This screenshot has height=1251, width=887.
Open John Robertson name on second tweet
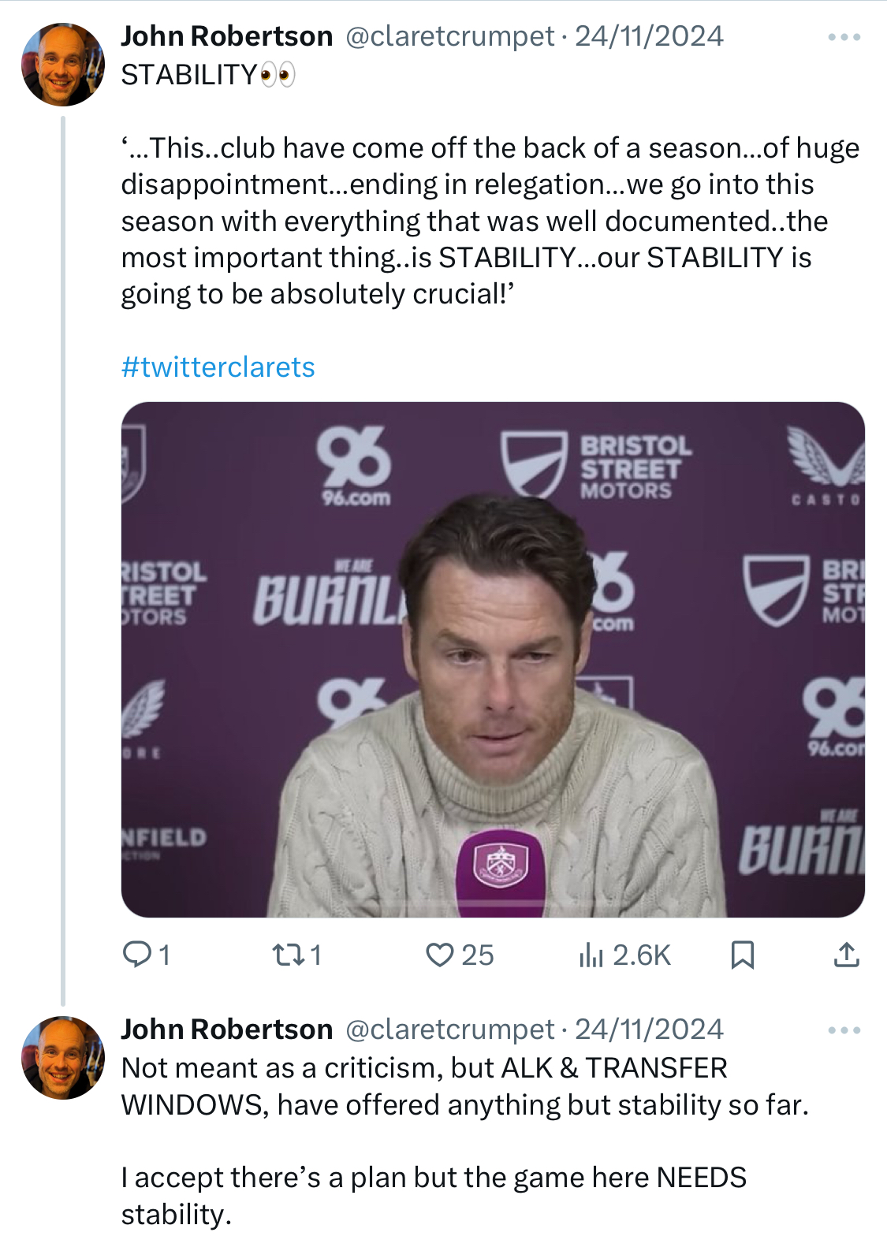[227, 1029]
